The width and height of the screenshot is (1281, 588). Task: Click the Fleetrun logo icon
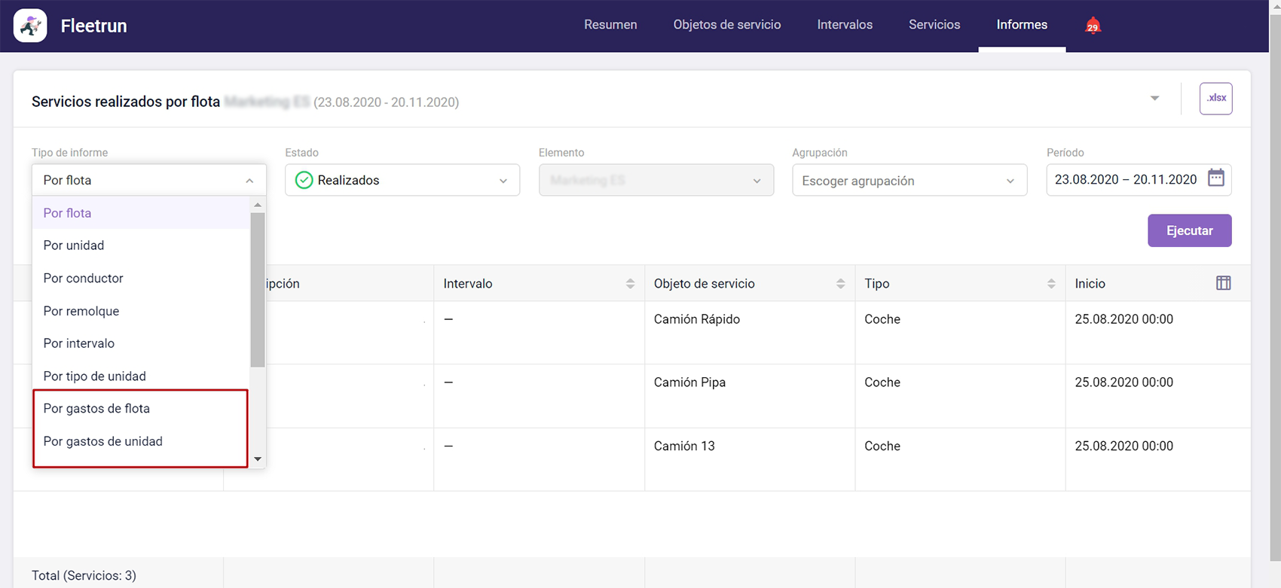coord(30,26)
